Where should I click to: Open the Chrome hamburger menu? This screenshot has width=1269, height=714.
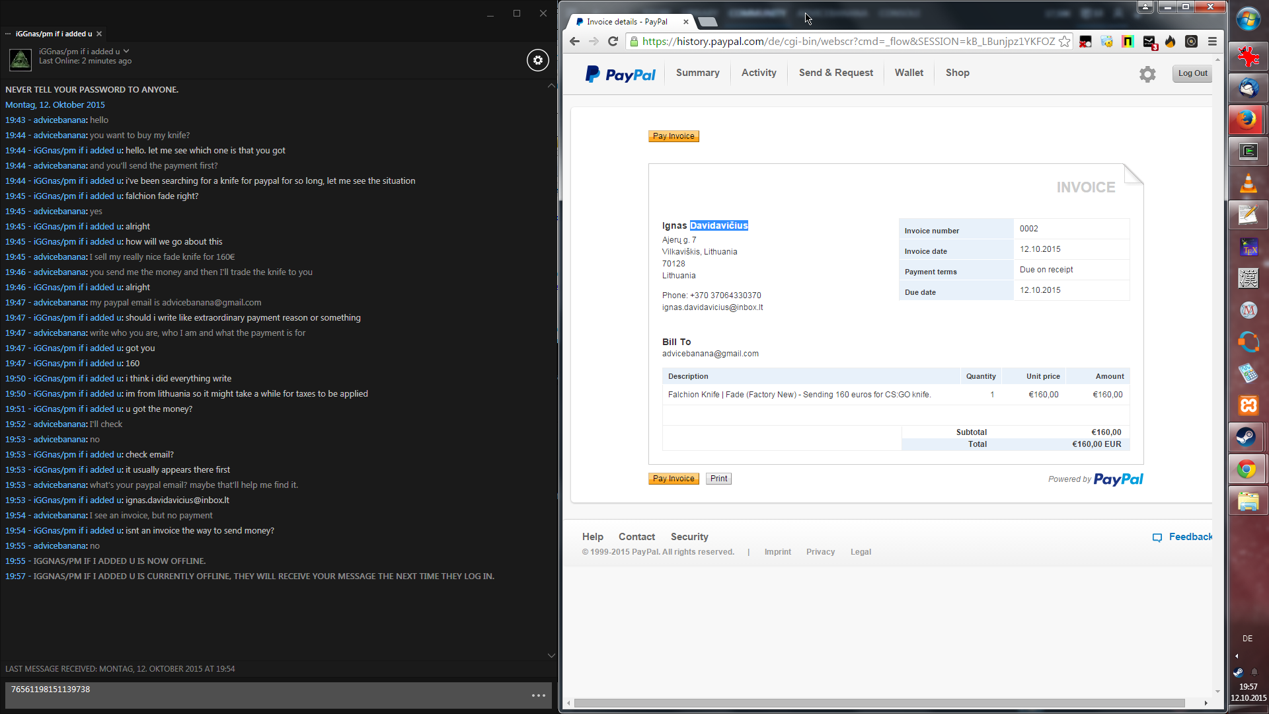pos(1212,42)
